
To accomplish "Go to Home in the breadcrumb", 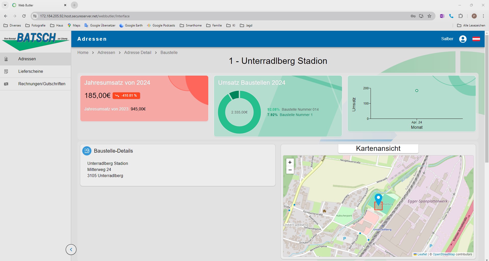I will [x=83, y=52].
